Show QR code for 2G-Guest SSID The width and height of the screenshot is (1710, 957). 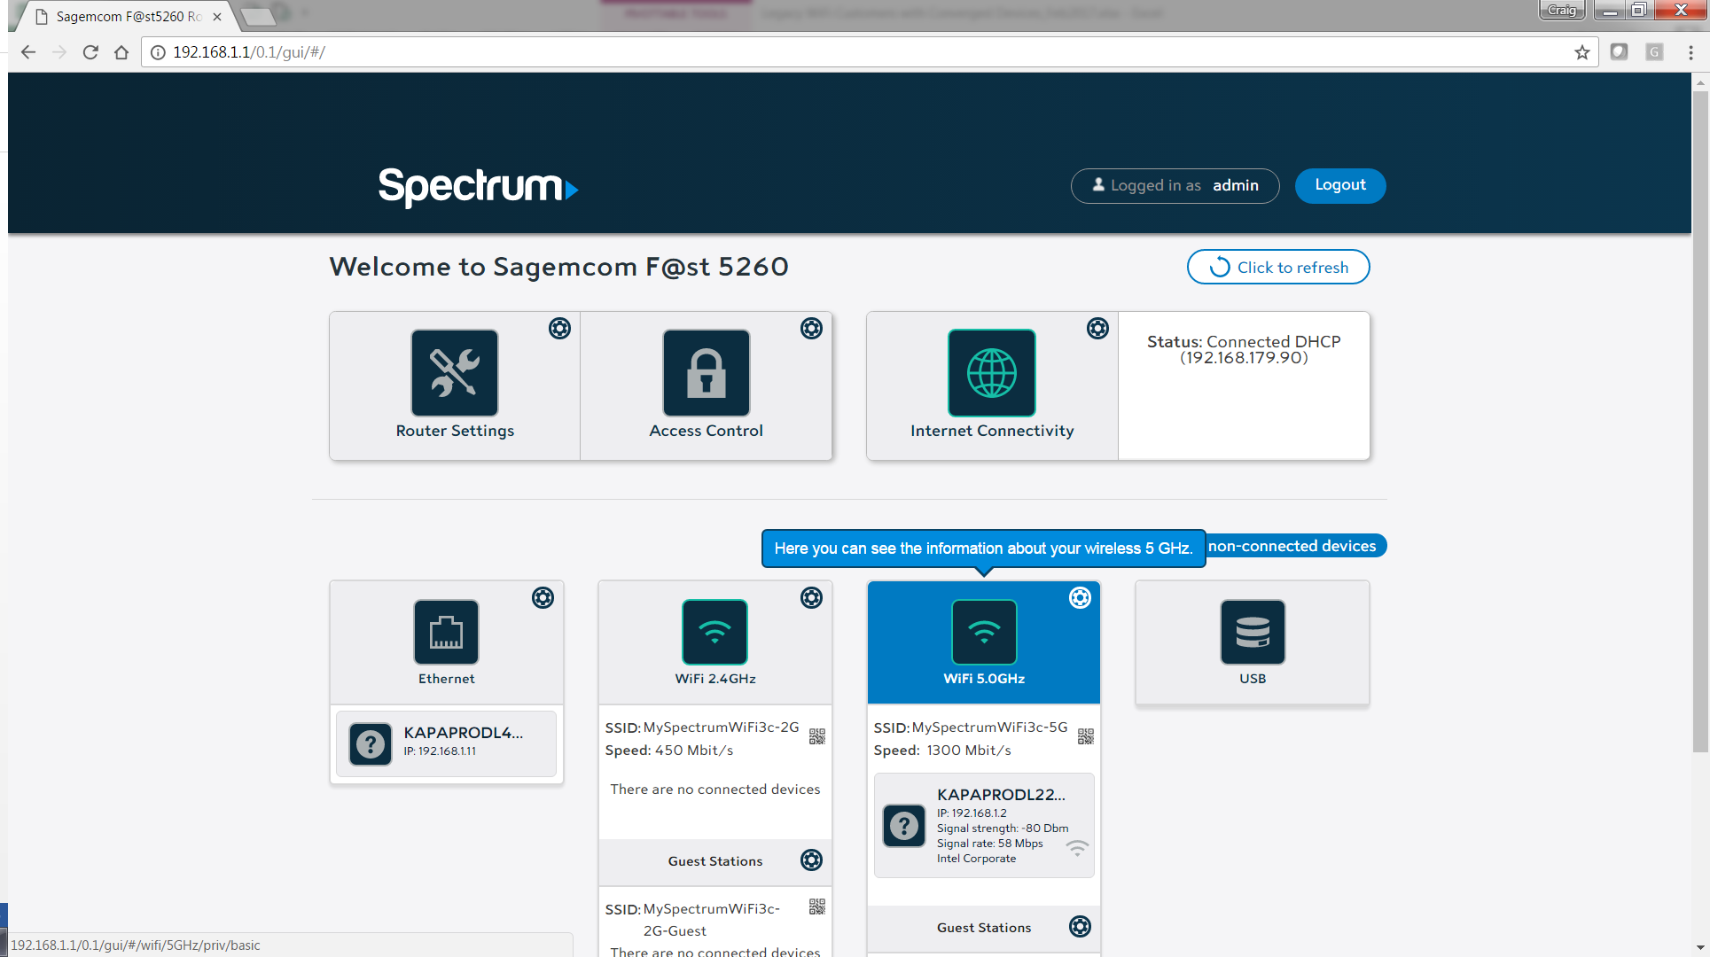tap(817, 906)
